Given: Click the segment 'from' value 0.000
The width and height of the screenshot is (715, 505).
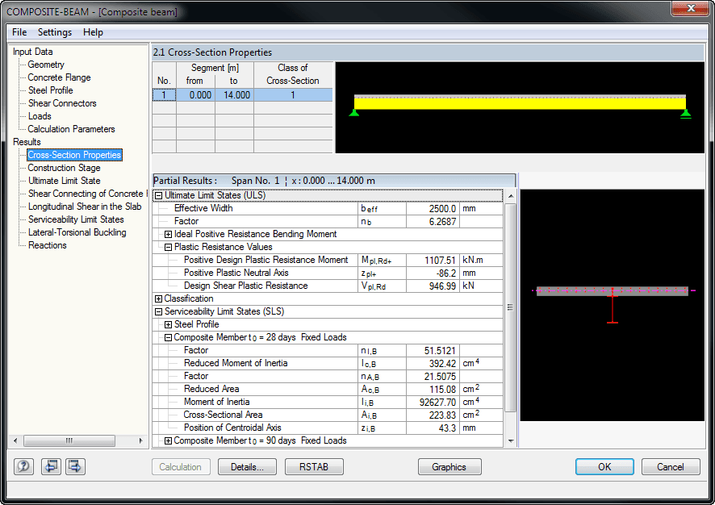Looking at the screenshot, I should (195, 95).
